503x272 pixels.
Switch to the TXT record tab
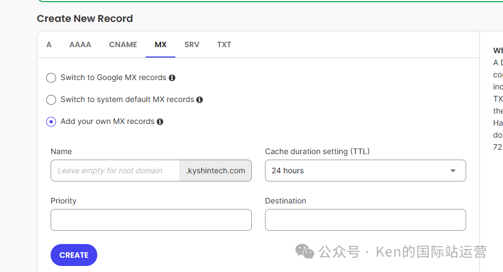pos(224,44)
